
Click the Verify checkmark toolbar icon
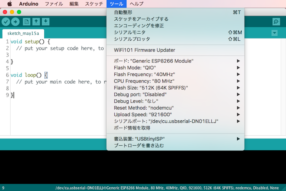coord(6,22)
